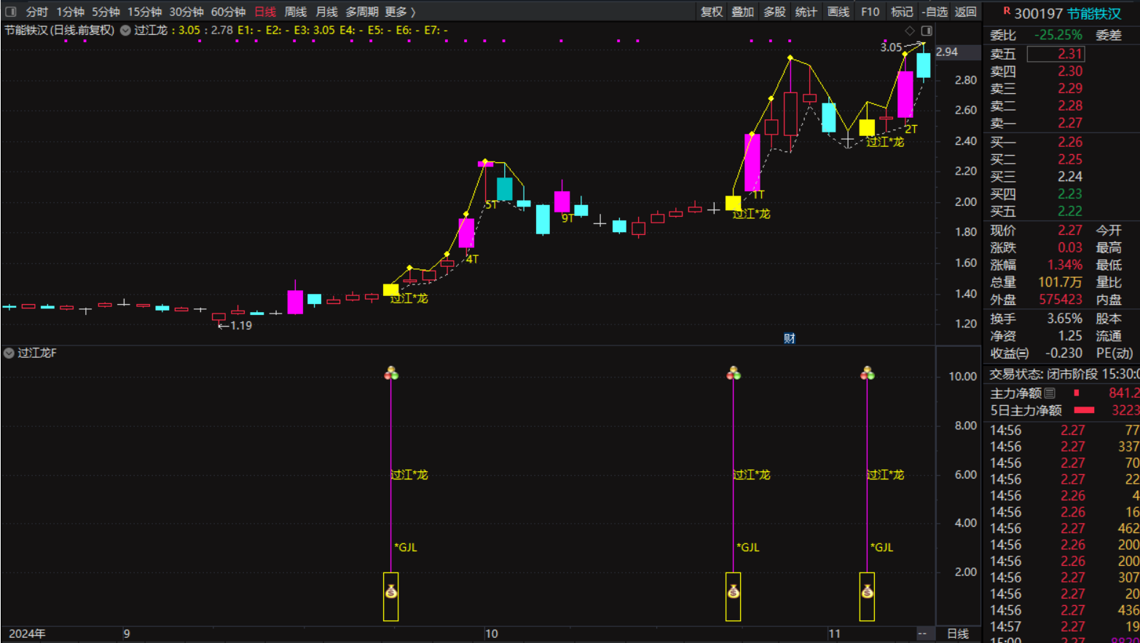Expand the 过江龙F sub-indicator dropdown
Image resolution: width=1140 pixels, height=643 pixels.
pos(9,354)
